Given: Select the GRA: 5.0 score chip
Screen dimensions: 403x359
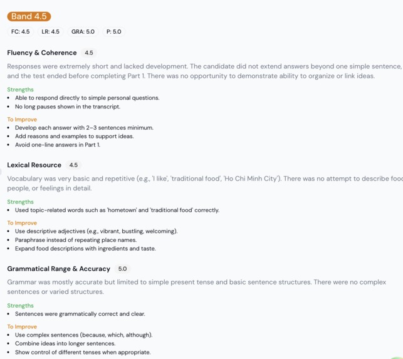Looking at the screenshot, I should pyautogui.click(x=83, y=31).
